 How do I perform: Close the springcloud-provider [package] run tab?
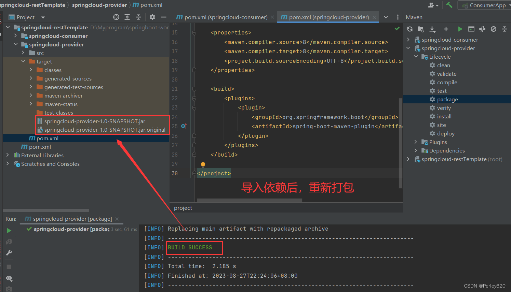coord(117,219)
